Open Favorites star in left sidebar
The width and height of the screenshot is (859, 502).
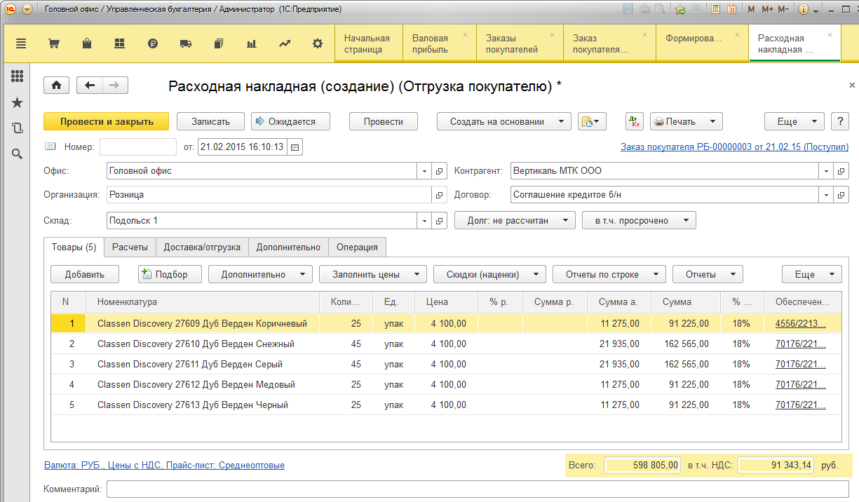pos(18,102)
